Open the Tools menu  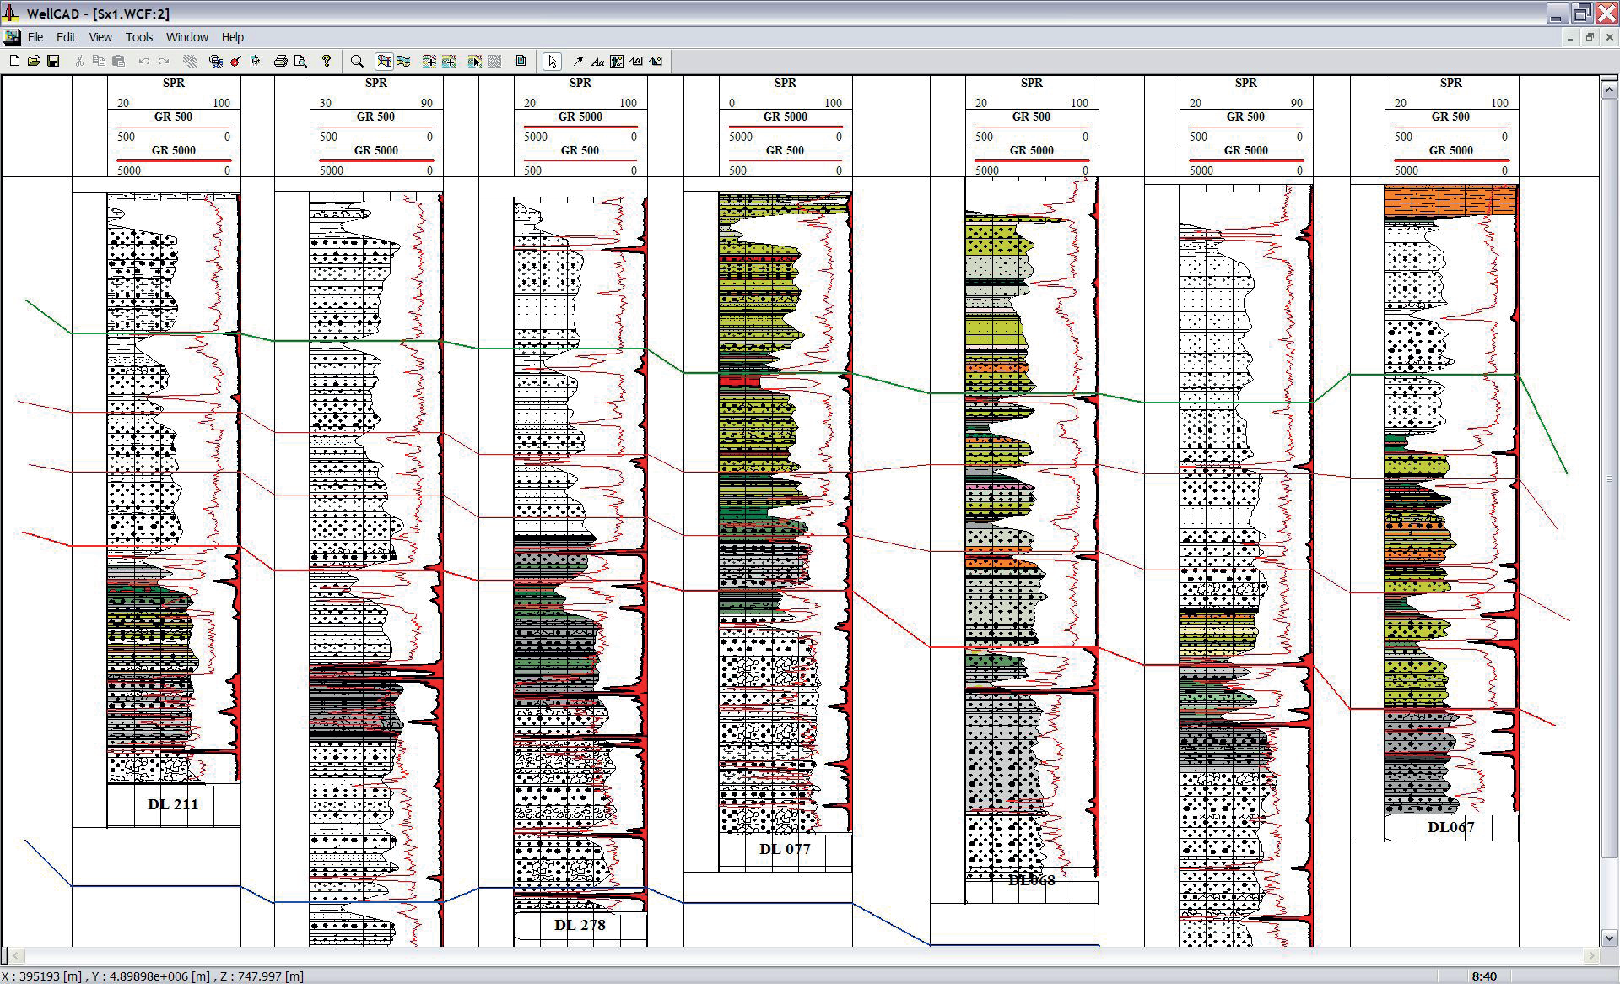(139, 37)
